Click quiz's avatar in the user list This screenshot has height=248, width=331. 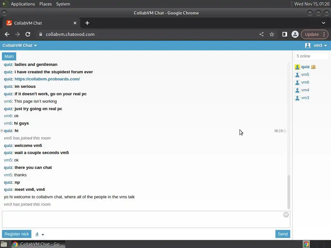pos(297,67)
